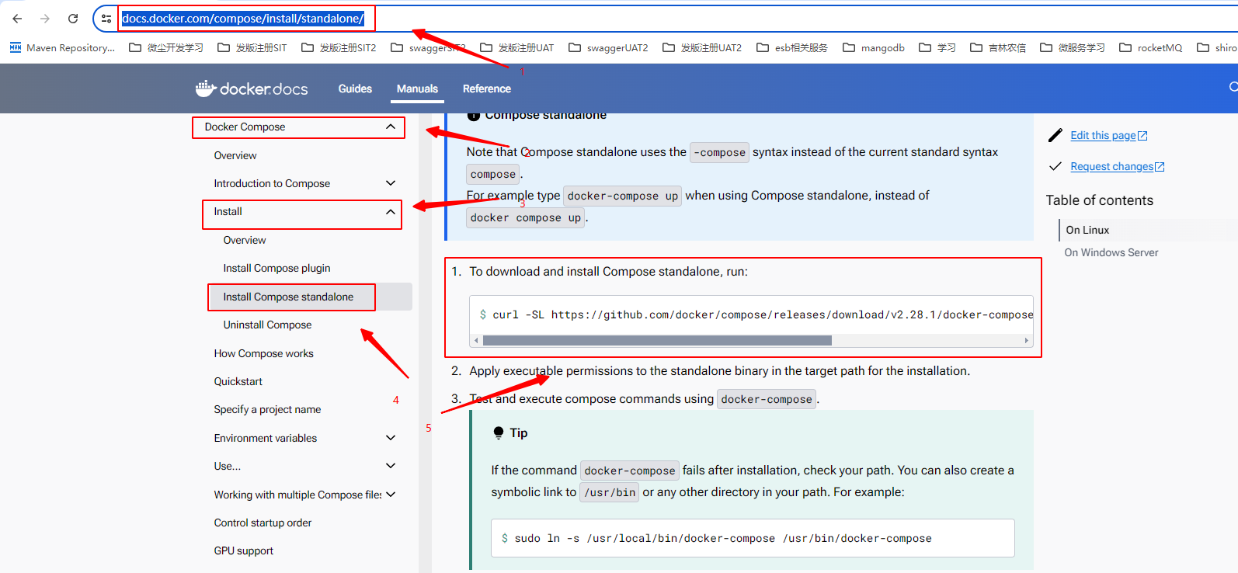Click the horizontal scrollbar of curl code block
This screenshot has height=573, width=1238.
point(657,340)
